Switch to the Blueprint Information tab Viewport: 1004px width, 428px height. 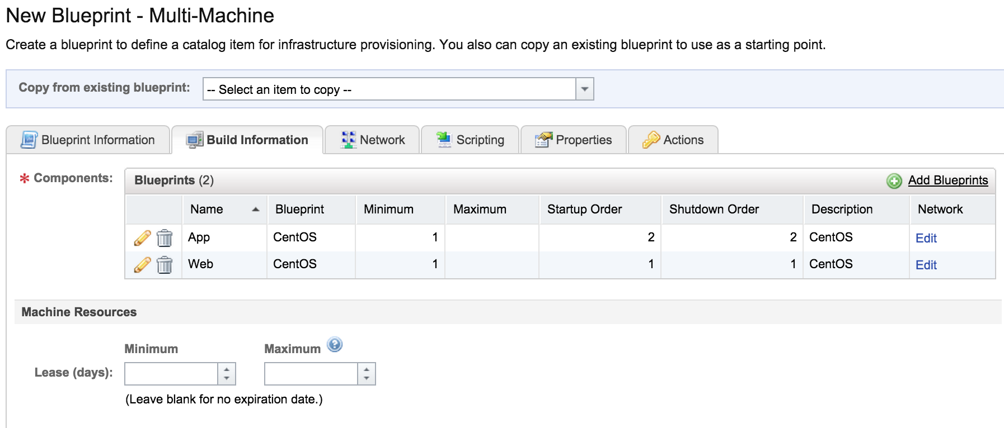[88, 140]
